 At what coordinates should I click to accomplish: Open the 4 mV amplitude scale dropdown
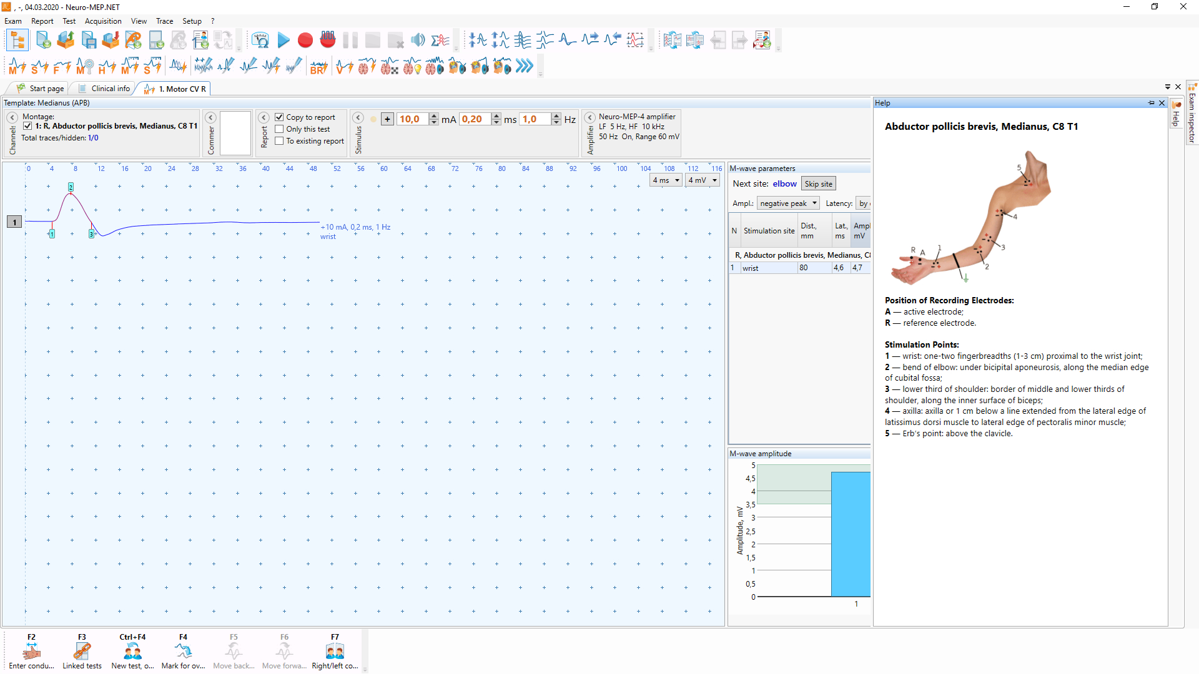coord(703,180)
